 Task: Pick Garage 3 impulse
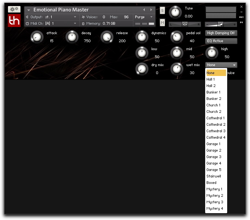tap(216, 157)
